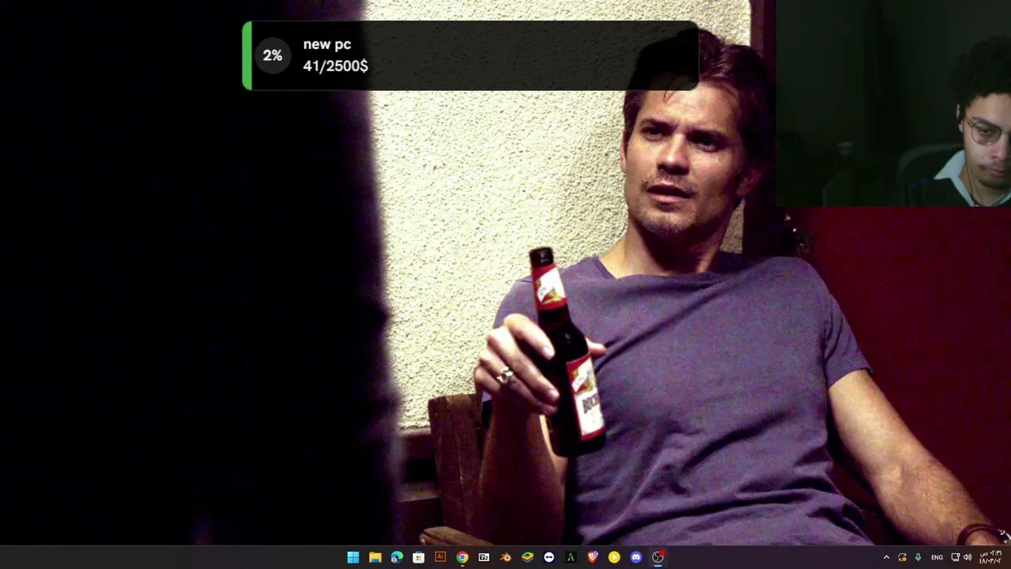This screenshot has width=1011, height=569.
Task: Change the ENG input language
Action: (937, 557)
